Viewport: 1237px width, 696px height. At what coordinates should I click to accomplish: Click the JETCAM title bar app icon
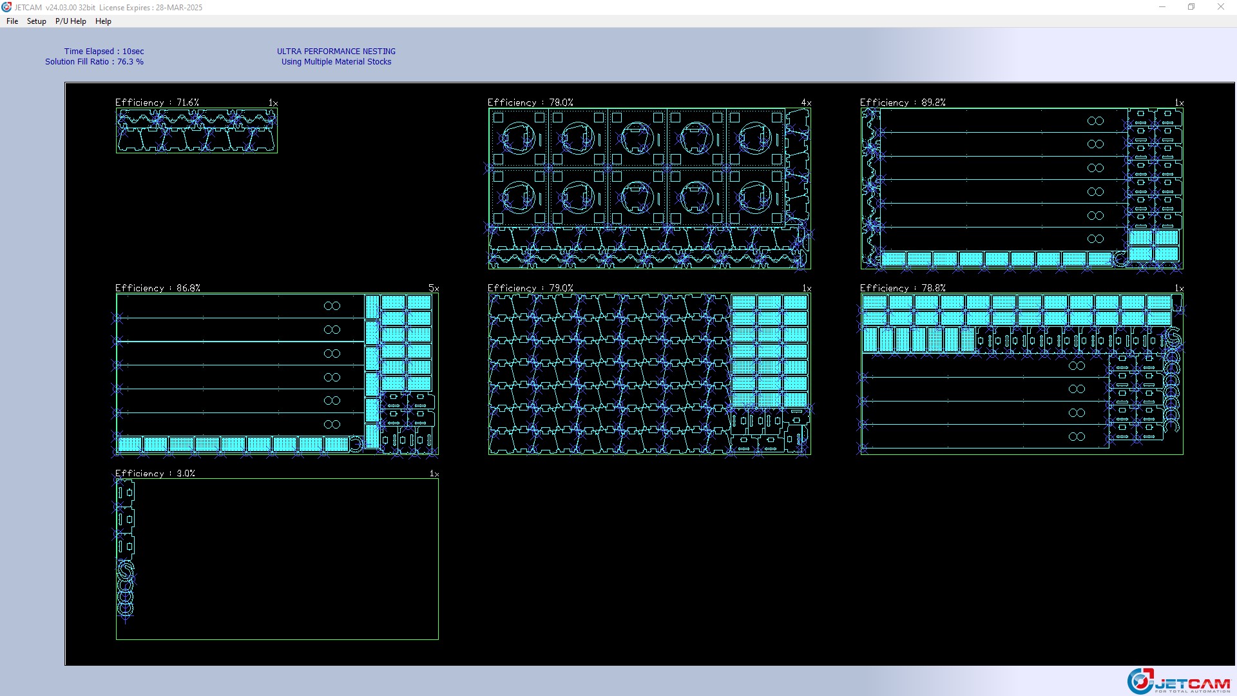coord(6,7)
